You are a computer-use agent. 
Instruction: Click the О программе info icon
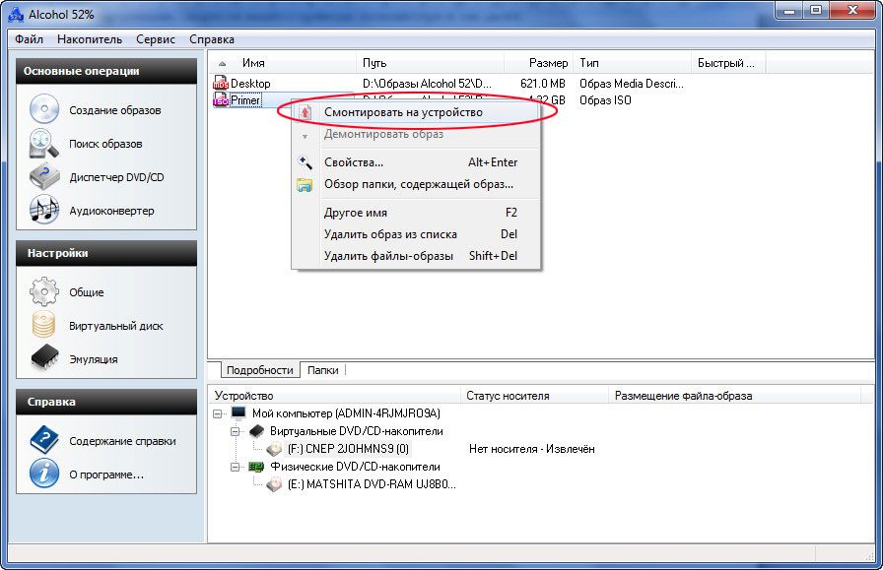click(44, 474)
